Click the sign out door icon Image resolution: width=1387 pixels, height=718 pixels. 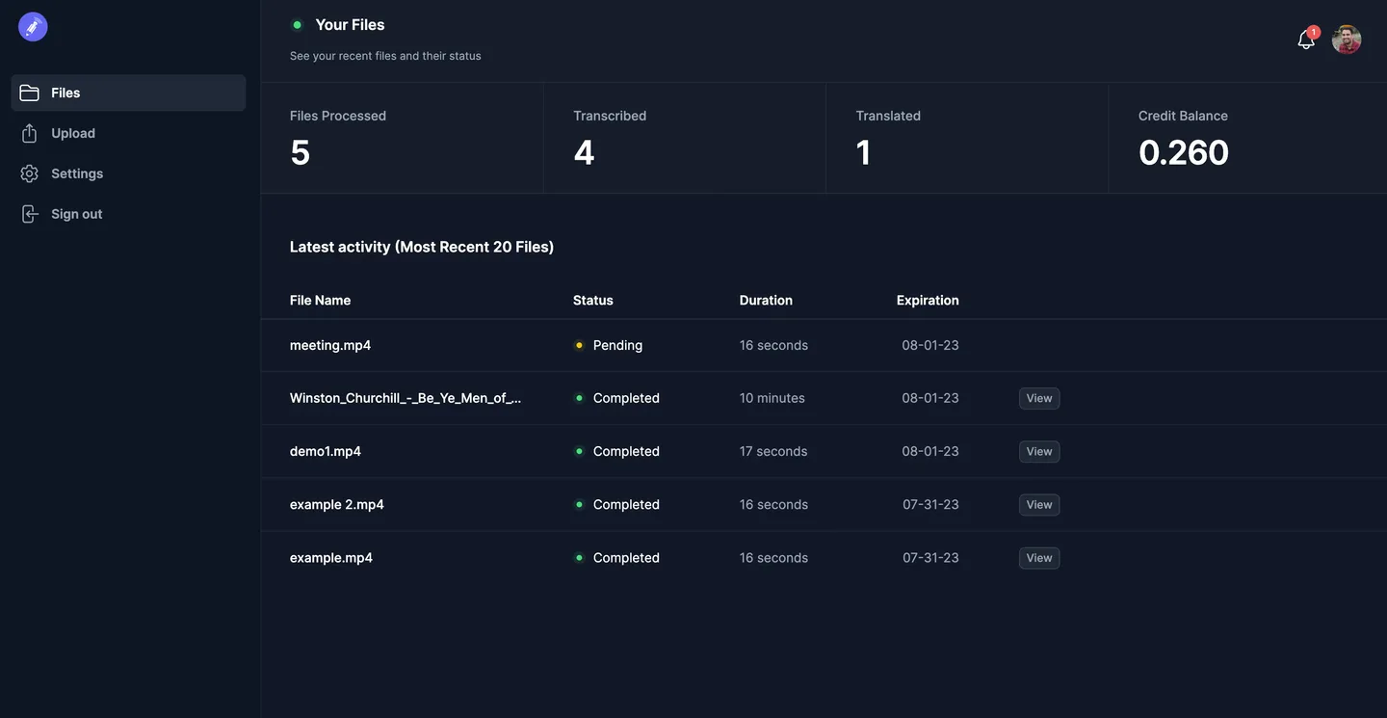(30, 214)
